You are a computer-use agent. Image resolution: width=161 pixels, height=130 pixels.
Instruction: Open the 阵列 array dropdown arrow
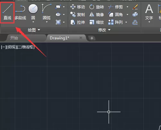tap(126, 22)
